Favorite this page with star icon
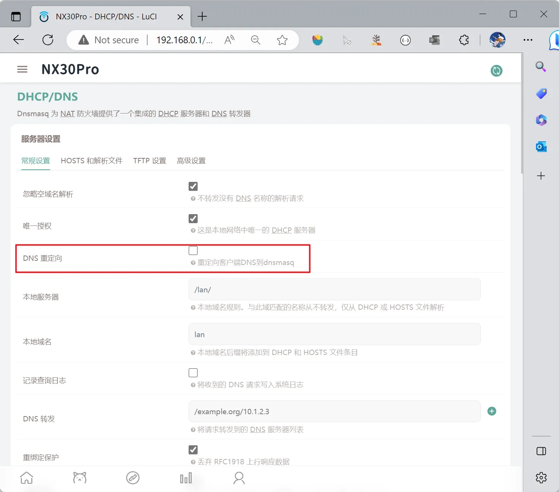 [282, 40]
